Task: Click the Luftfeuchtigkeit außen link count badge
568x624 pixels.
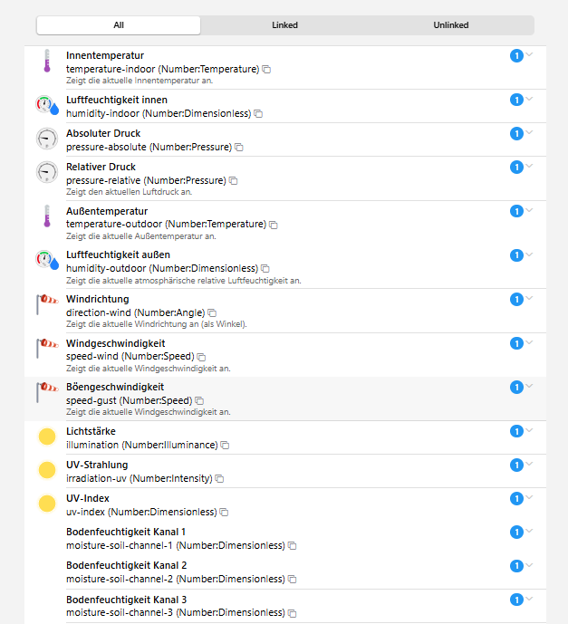Action: pos(516,255)
